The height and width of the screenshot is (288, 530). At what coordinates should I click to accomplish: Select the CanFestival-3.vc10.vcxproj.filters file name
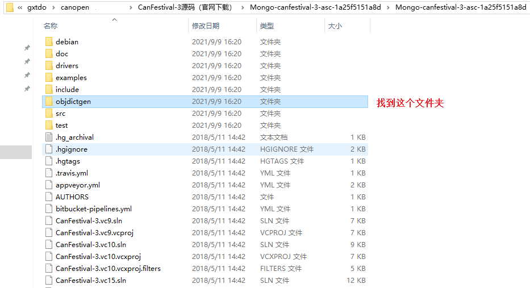[x=108, y=268]
